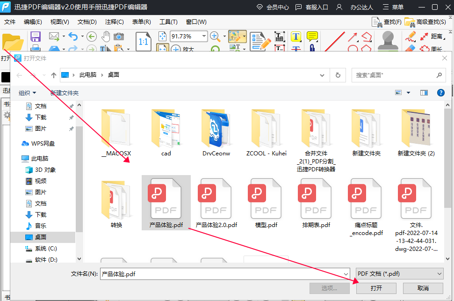The image size is (454, 301).
Task: Select the red Line drawing tool
Action: pos(335,41)
